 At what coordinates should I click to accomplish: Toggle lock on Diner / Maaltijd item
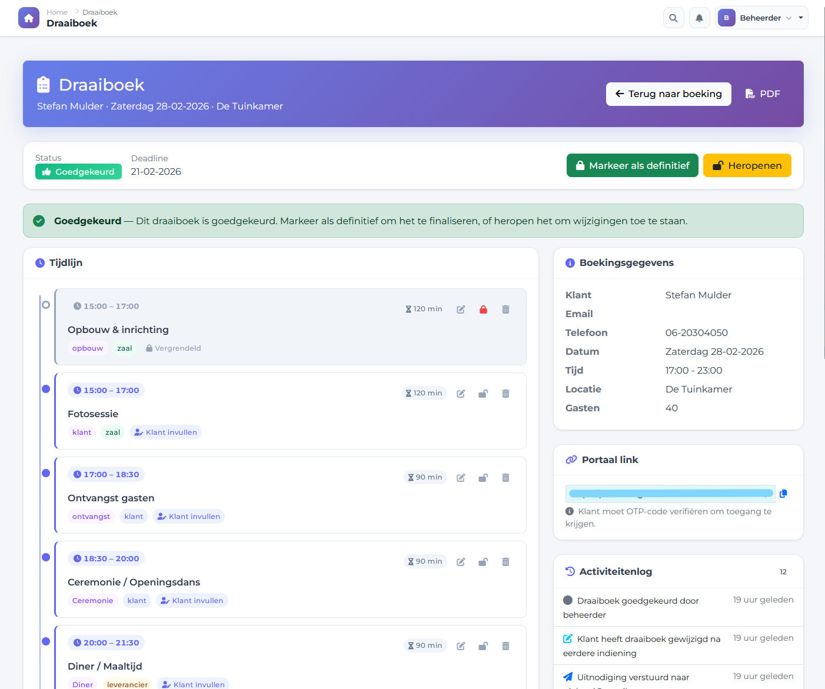click(x=483, y=646)
